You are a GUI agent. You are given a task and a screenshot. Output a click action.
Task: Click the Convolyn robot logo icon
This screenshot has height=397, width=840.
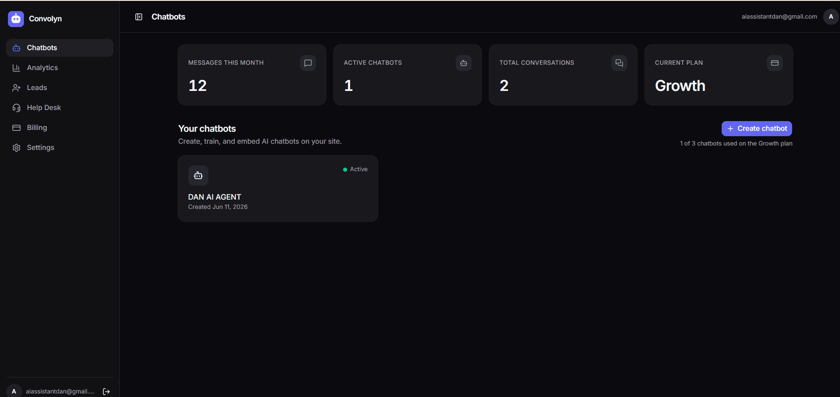16,19
